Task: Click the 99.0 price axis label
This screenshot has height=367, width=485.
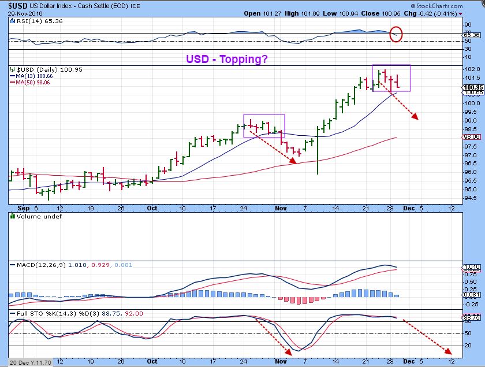Action: pyautogui.click(x=471, y=120)
